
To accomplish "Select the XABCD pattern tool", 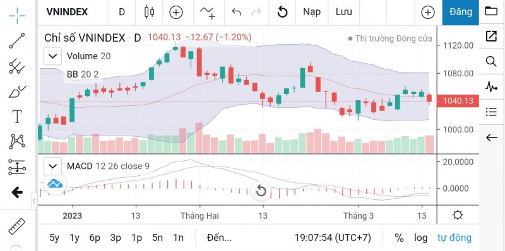I will click(x=17, y=142).
